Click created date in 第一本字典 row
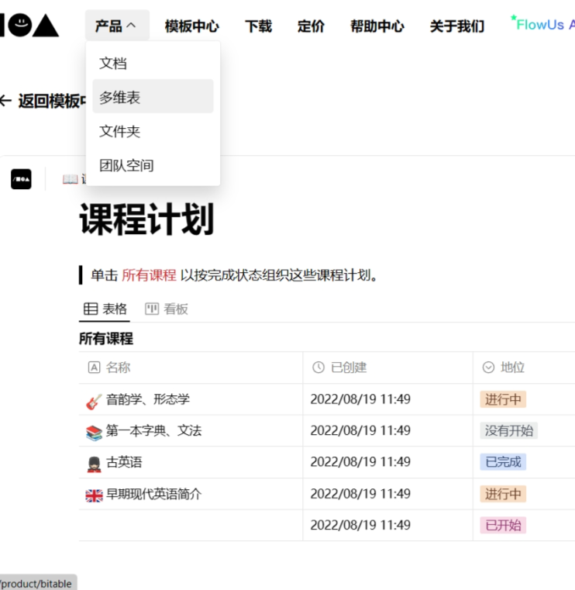The height and width of the screenshot is (590, 575). click(360, 430)
